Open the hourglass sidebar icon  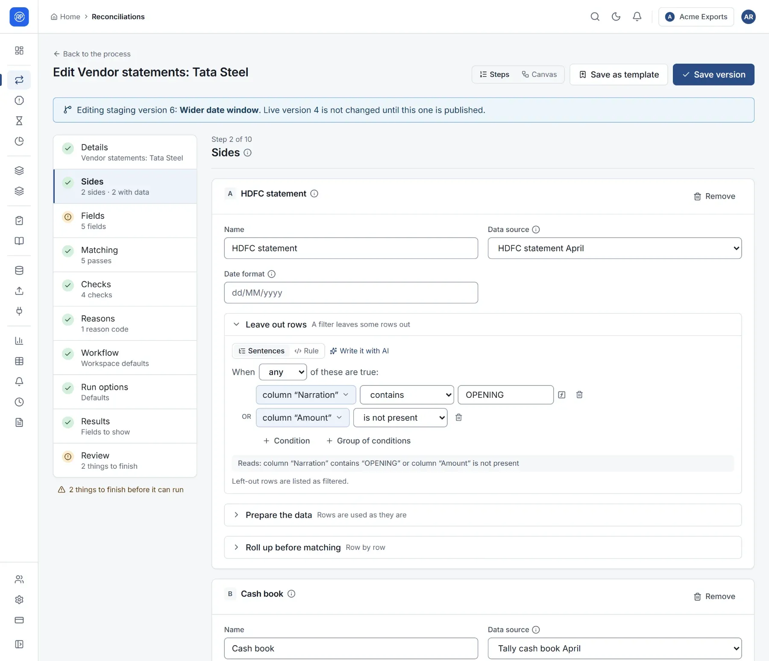(19, 121)
